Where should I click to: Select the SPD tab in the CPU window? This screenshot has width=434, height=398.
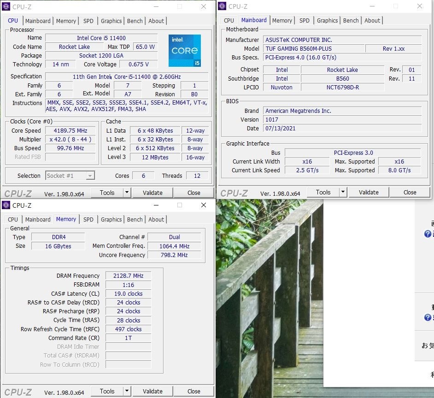[x=88, y=21]
